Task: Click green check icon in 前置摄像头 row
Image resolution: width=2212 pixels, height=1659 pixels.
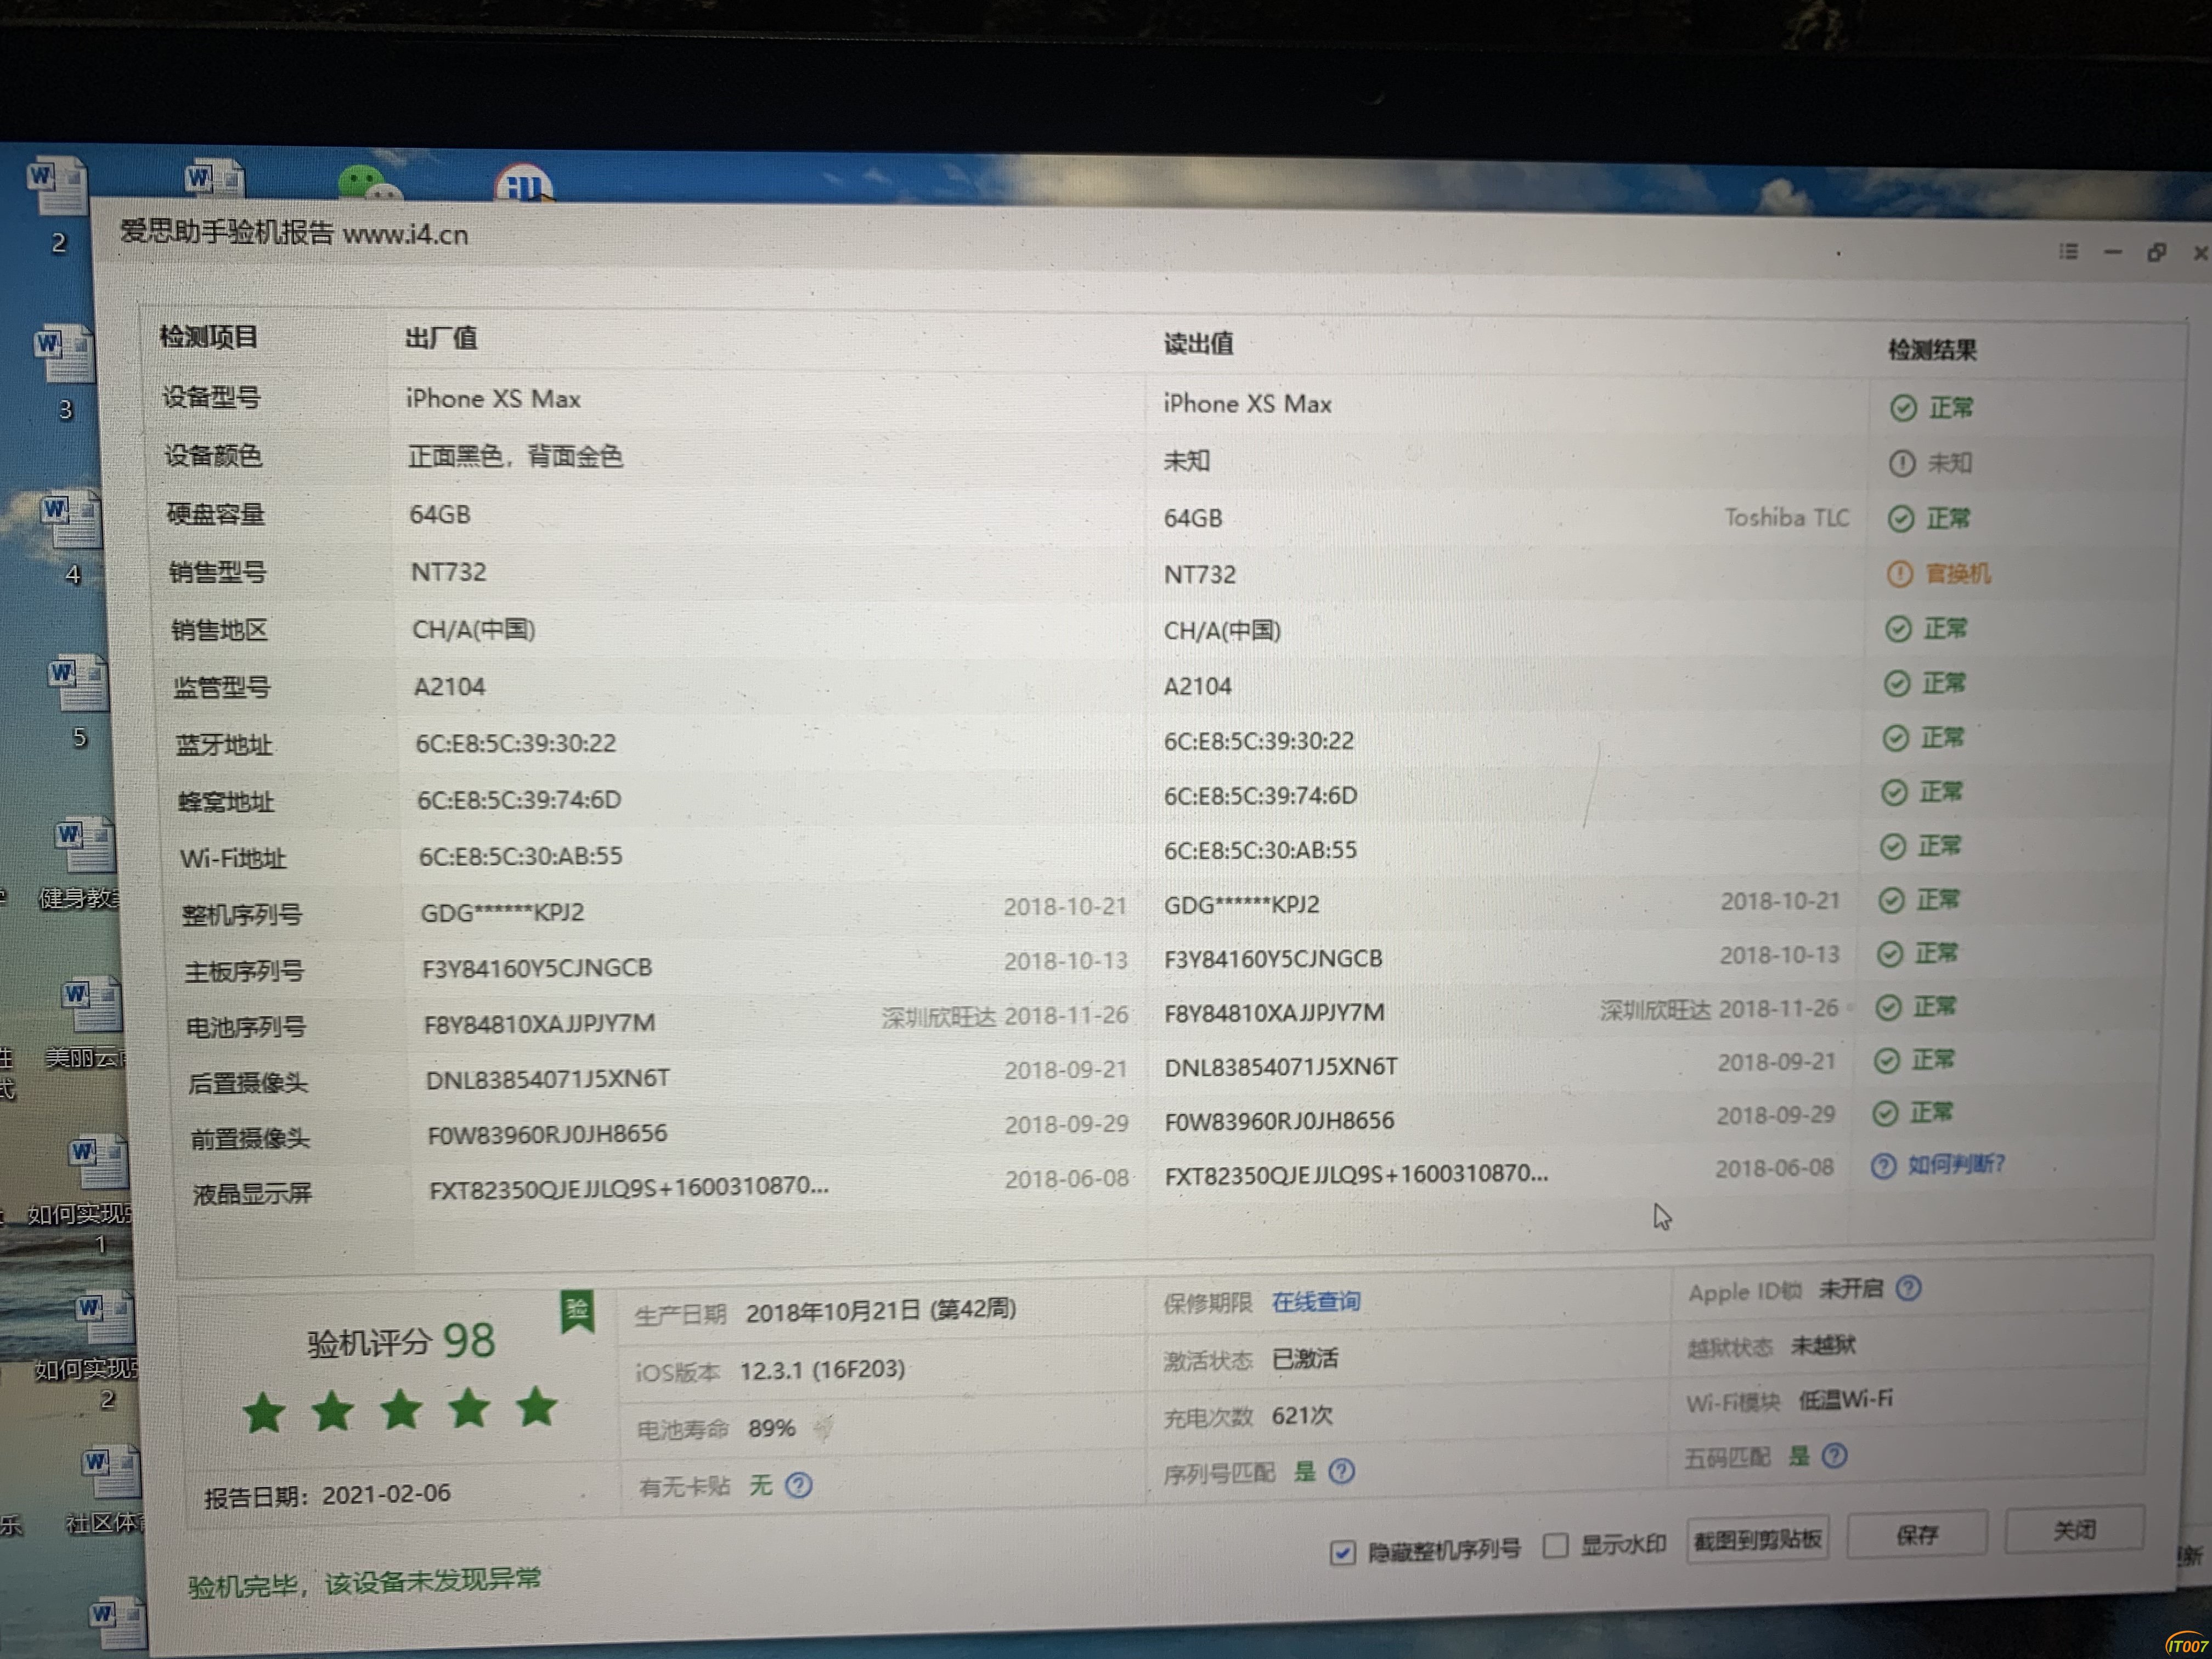Action: (x=1885, y=1113)
